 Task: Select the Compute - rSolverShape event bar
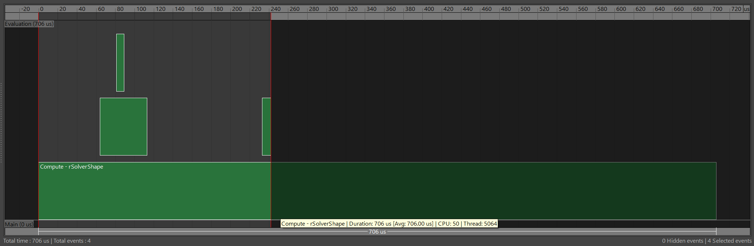[377, 191]
